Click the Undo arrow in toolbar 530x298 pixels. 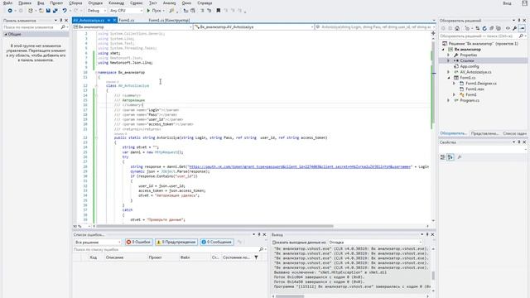(65, 11)
